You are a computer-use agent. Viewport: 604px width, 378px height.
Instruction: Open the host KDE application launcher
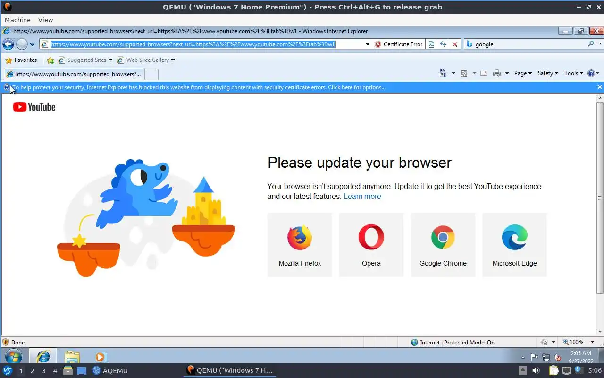click(x=8, y=370)
